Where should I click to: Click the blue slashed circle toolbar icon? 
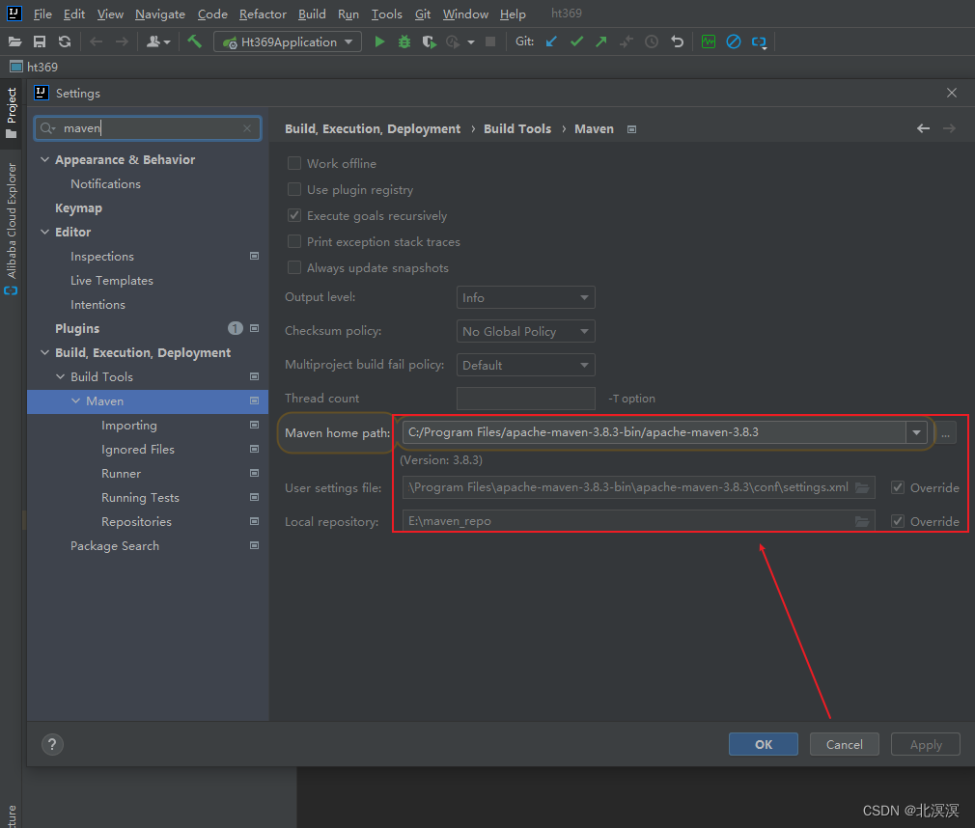(734, 41)
